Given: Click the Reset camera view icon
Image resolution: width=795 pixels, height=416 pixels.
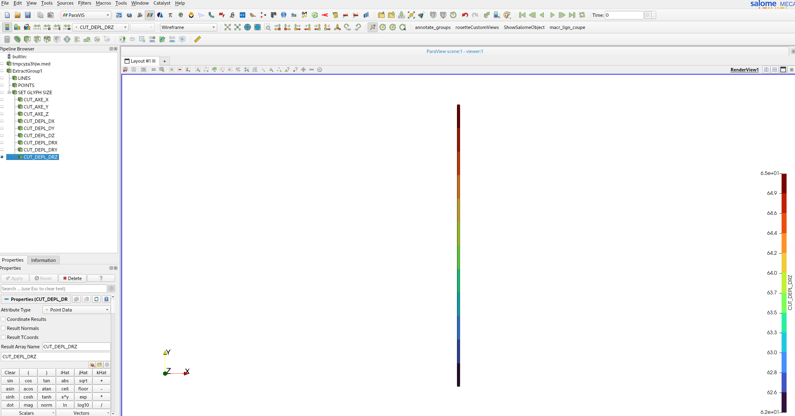Looking at the screenshot, I should coord(228,27).
